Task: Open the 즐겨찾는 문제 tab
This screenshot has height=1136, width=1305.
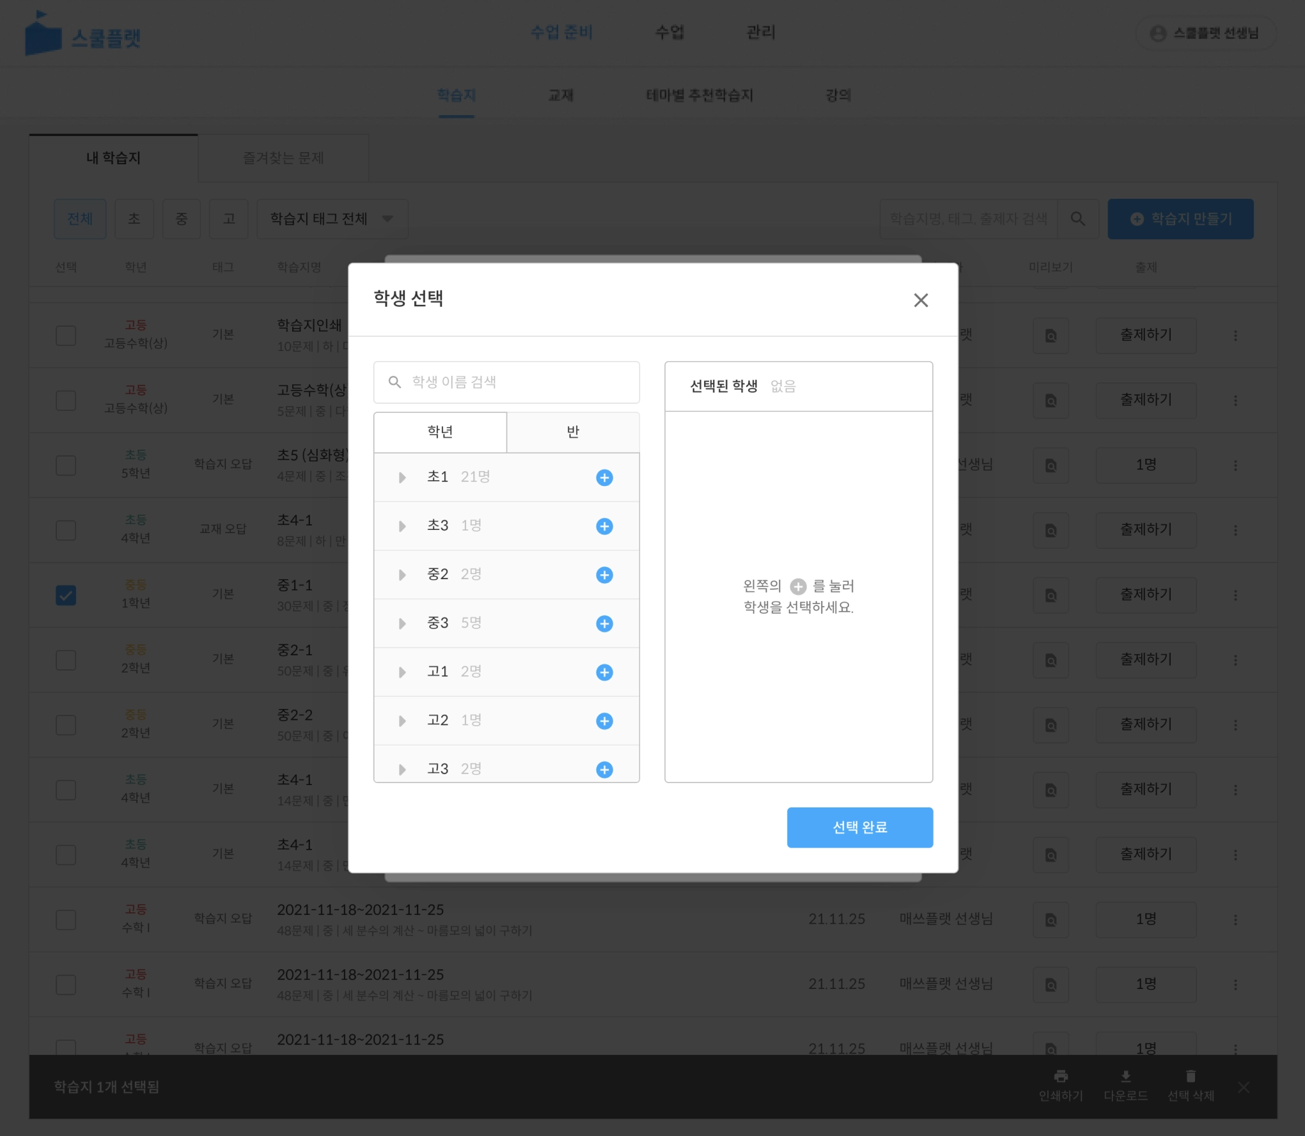Action: click(283, 158)
